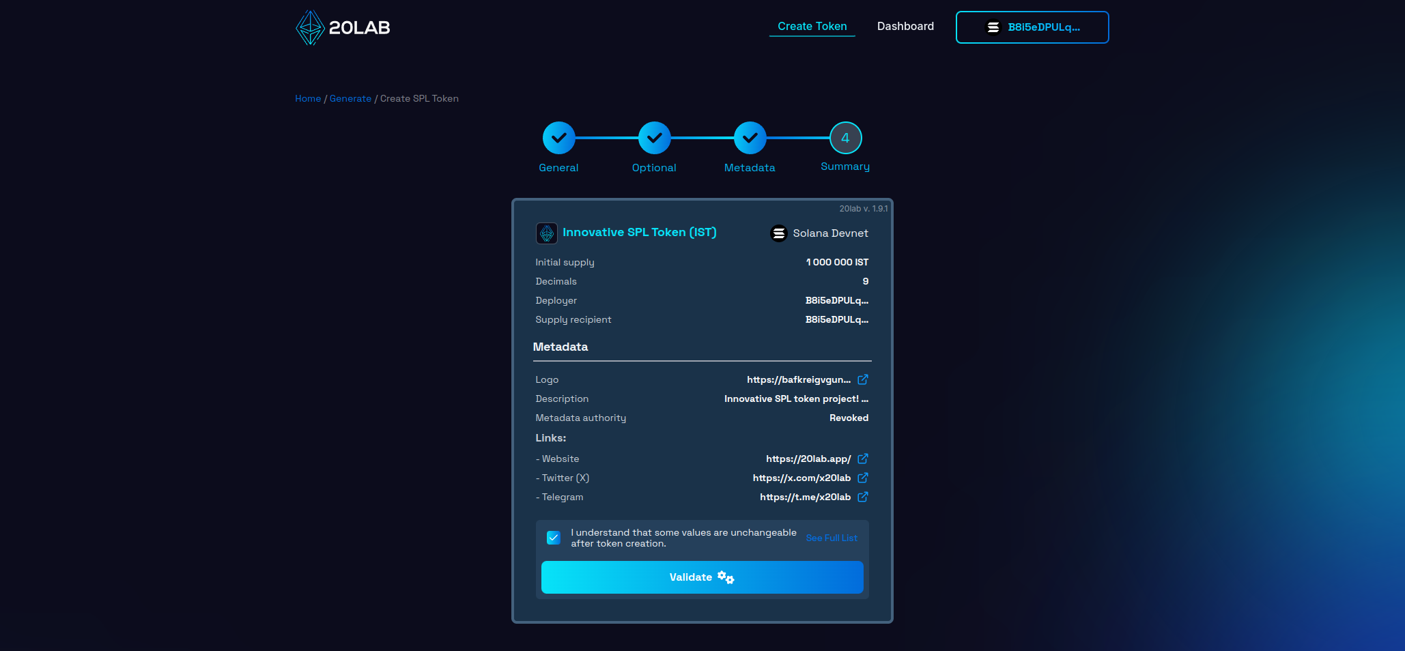Click the Solana Devnet network label
Viewport: 1405px width, 651px height.
pos(830,233)
